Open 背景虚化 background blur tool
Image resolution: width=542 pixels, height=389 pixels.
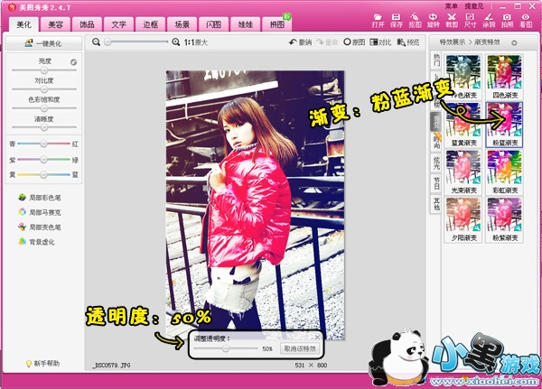click(36, 242)
